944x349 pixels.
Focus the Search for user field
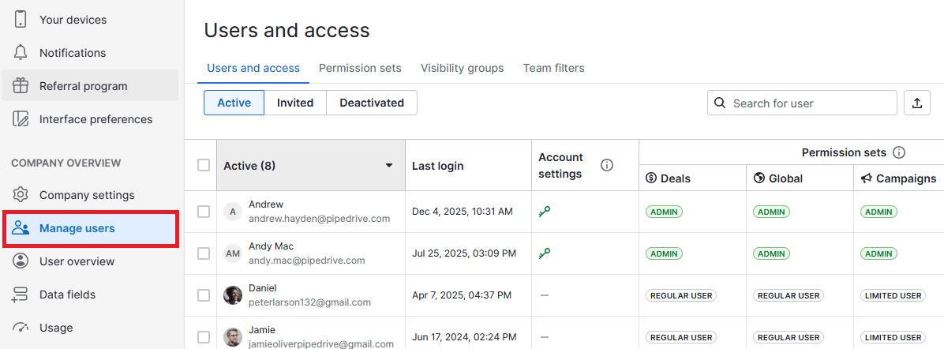(x=802, y=103)
